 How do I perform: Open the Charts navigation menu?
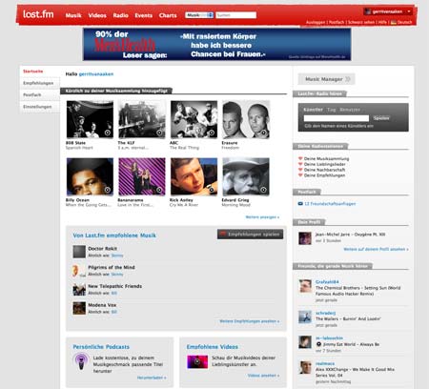168,15
